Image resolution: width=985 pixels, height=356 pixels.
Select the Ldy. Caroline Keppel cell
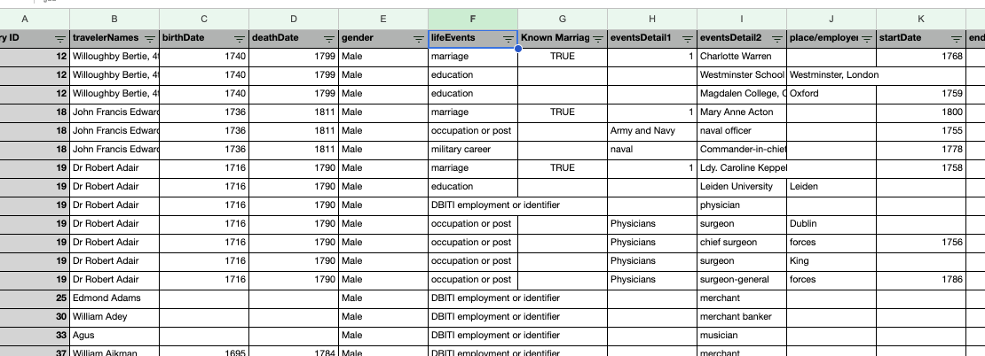tap(741, 168)
